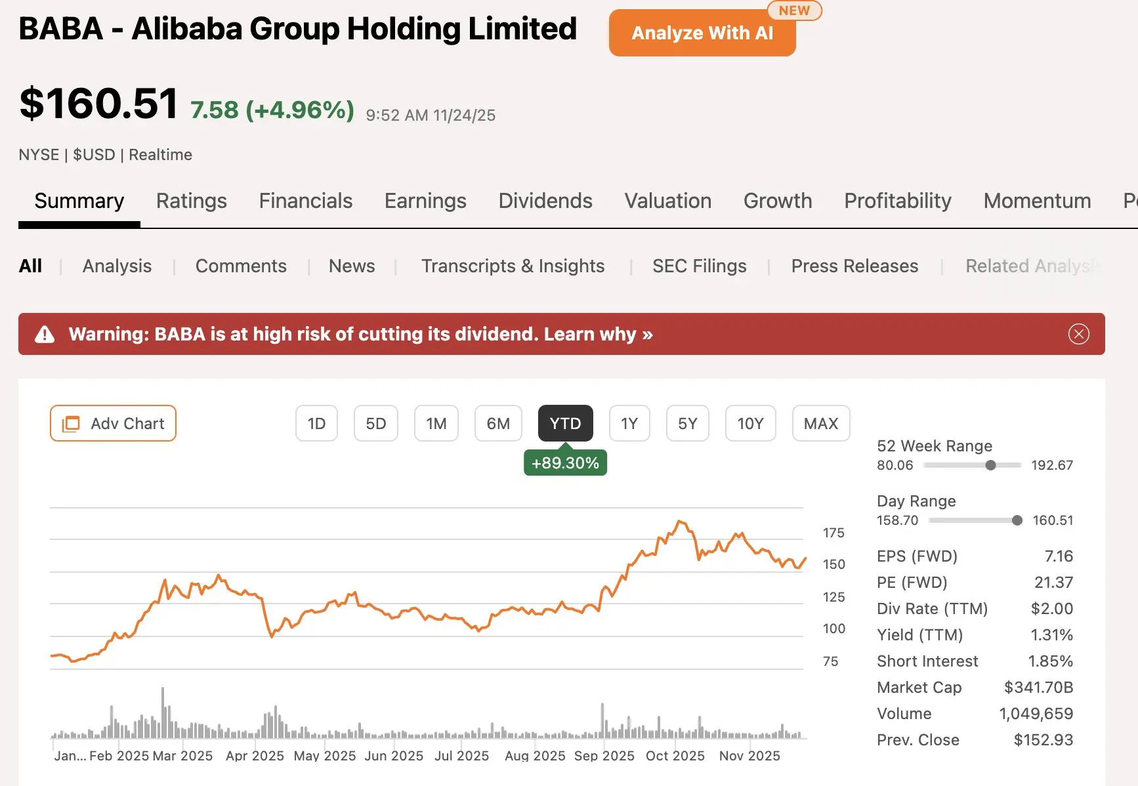
Task: Open the Profitability tab
Action: pyautogui.click(x=897, y=201)
